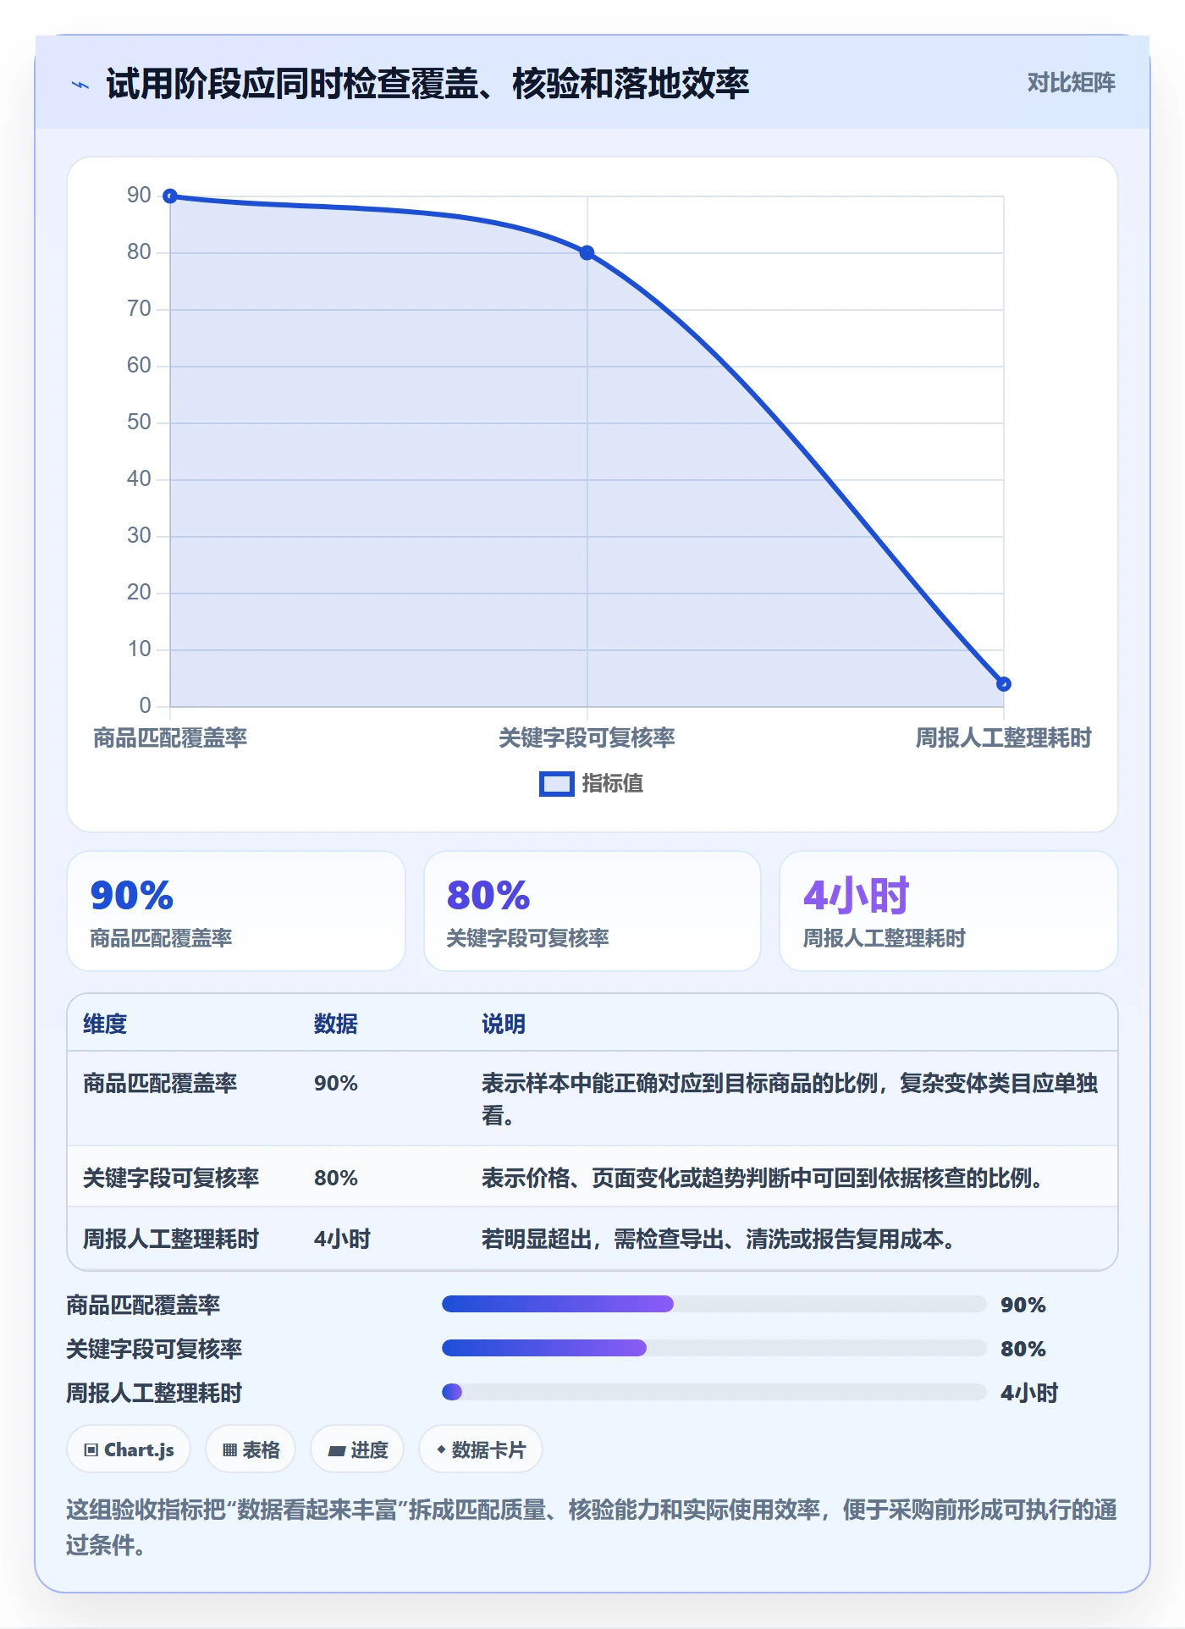Select table cell 关键字段可复核率 in 维度 column
The image size is (1185, 1629).
click(171, 1179)
